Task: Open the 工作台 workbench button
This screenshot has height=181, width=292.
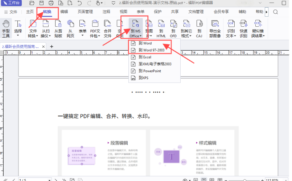Action: pos(11,3)
